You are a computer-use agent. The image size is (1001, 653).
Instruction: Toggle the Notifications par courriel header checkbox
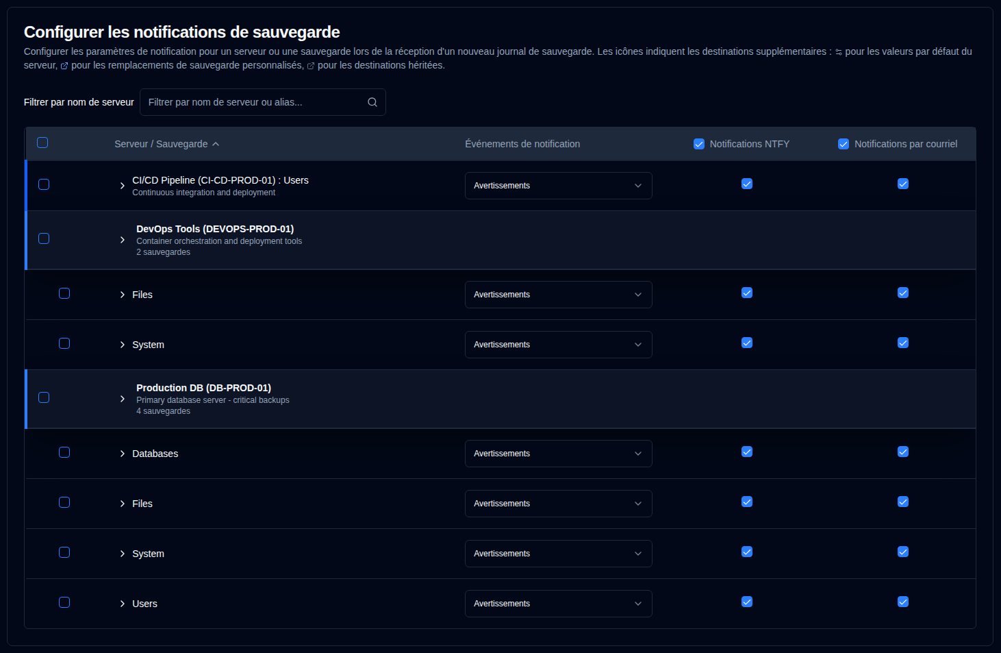pyautogui.click(x=844, y=144)
